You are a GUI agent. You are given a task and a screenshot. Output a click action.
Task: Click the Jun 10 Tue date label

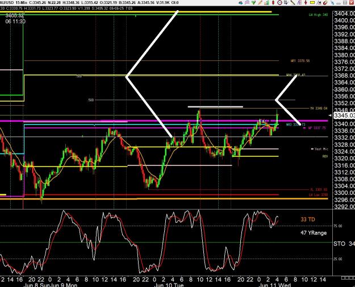click(169, 285)
